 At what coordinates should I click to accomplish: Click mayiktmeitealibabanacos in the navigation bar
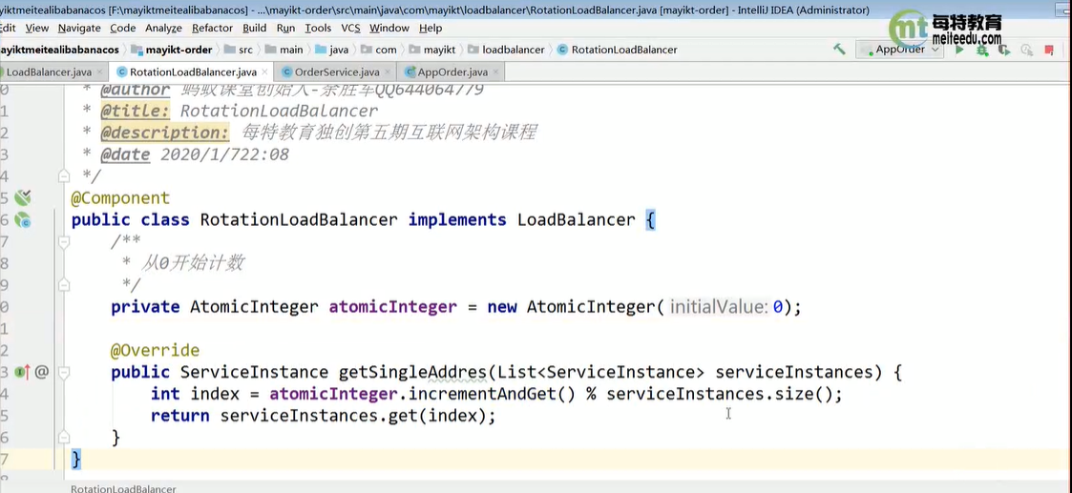click(x=59, y=50)
